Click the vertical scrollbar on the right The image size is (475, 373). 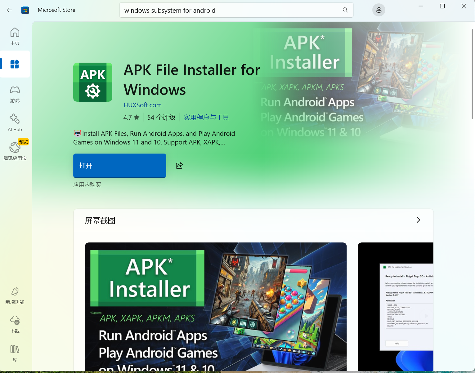[472, 74]
